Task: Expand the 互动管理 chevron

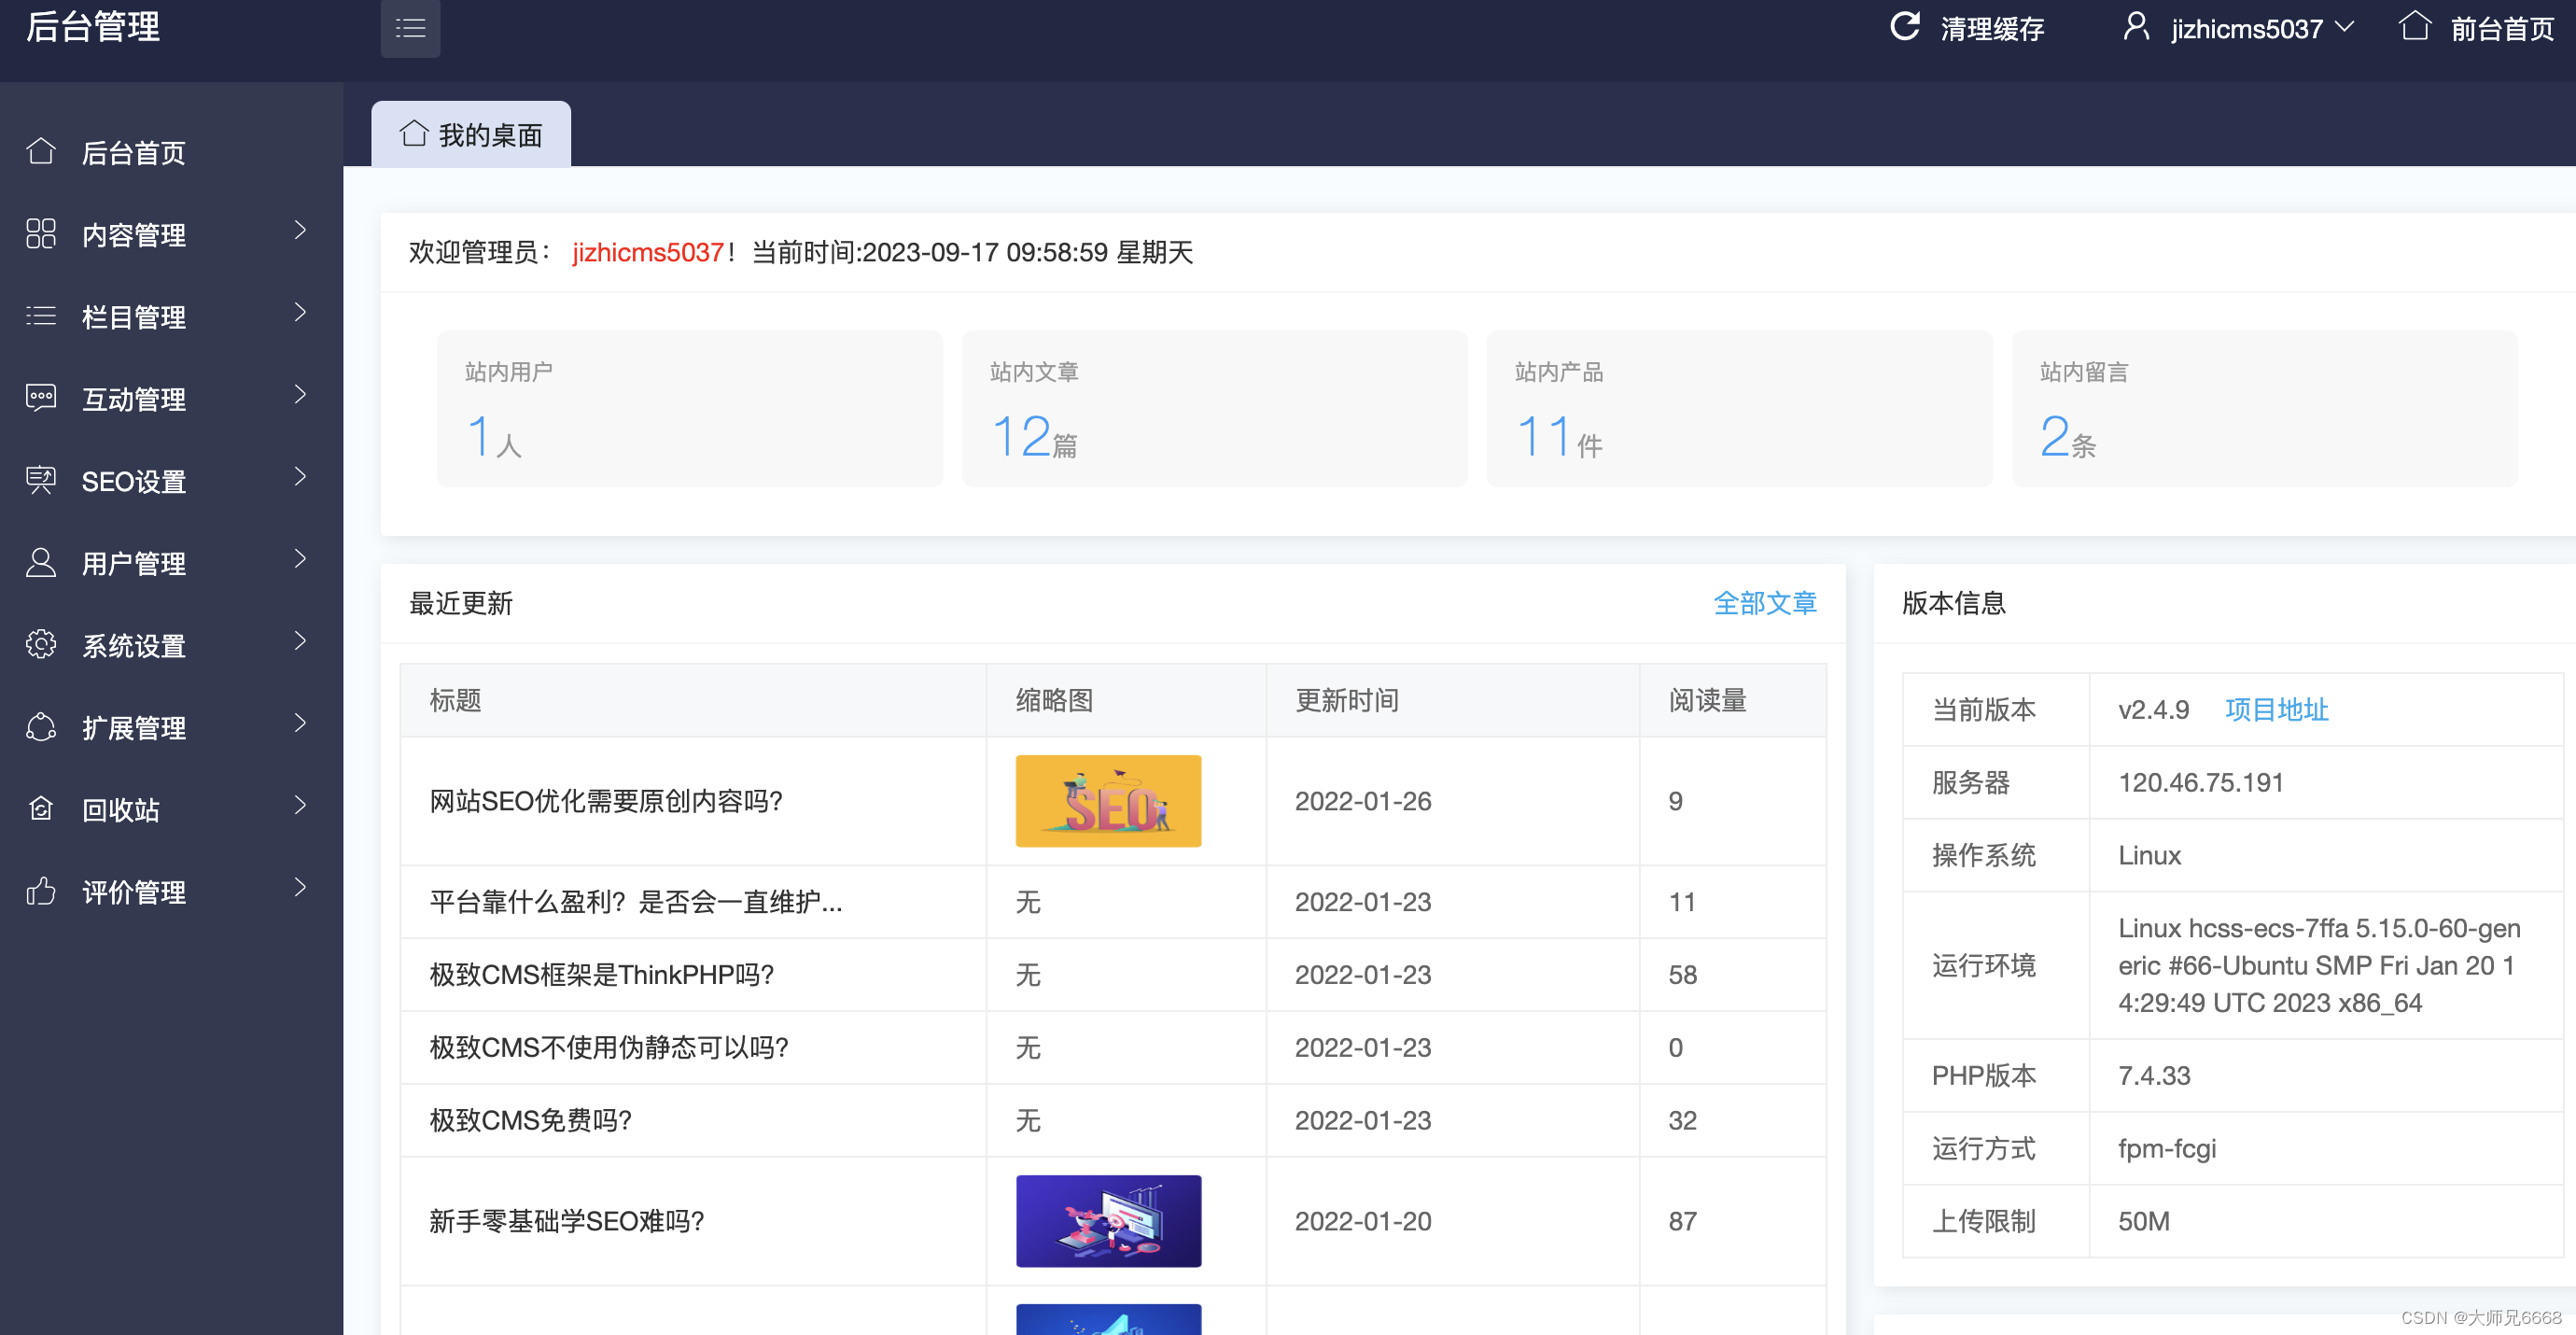Action: 300,395
